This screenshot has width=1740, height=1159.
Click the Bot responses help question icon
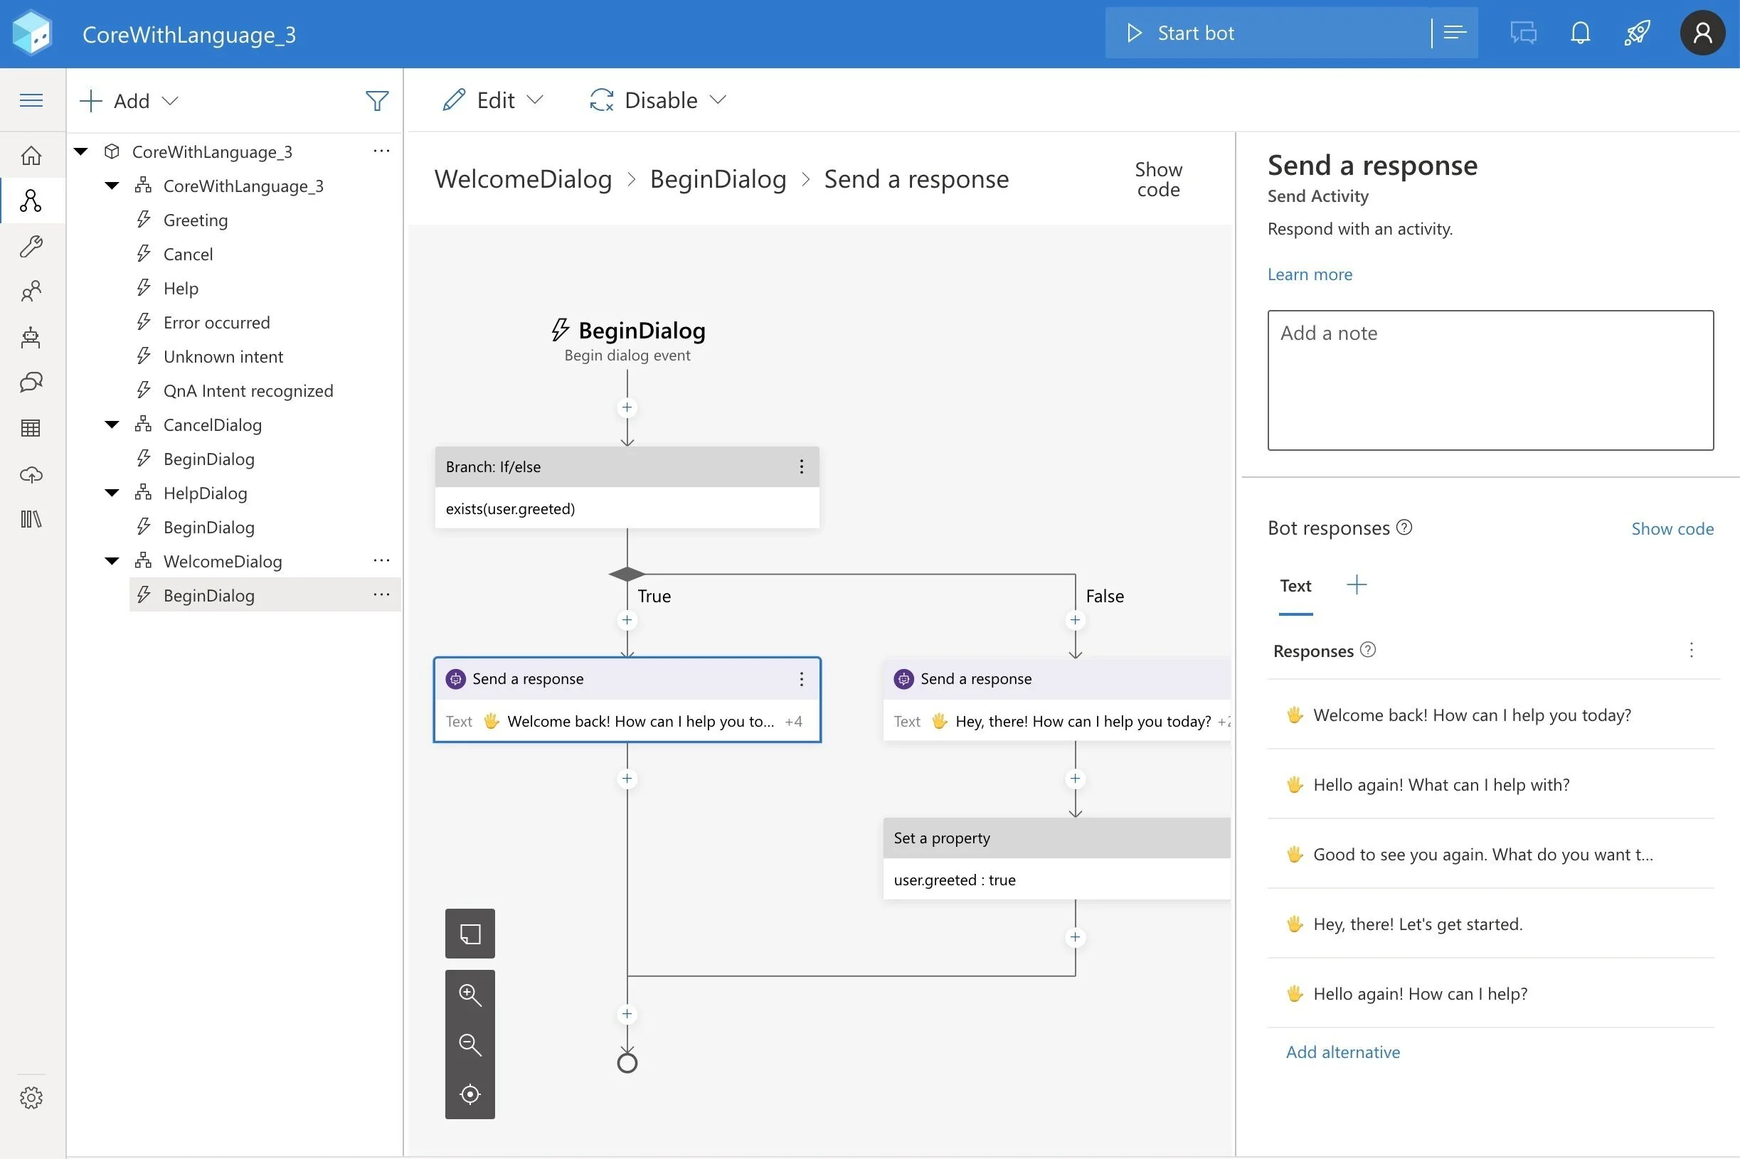(x=1404, y=527)
